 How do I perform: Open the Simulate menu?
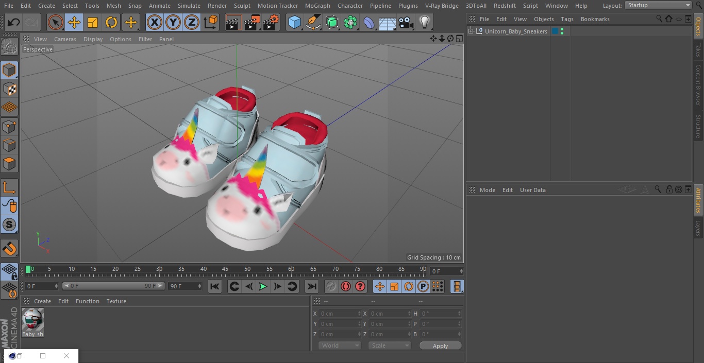coord(189,6)
